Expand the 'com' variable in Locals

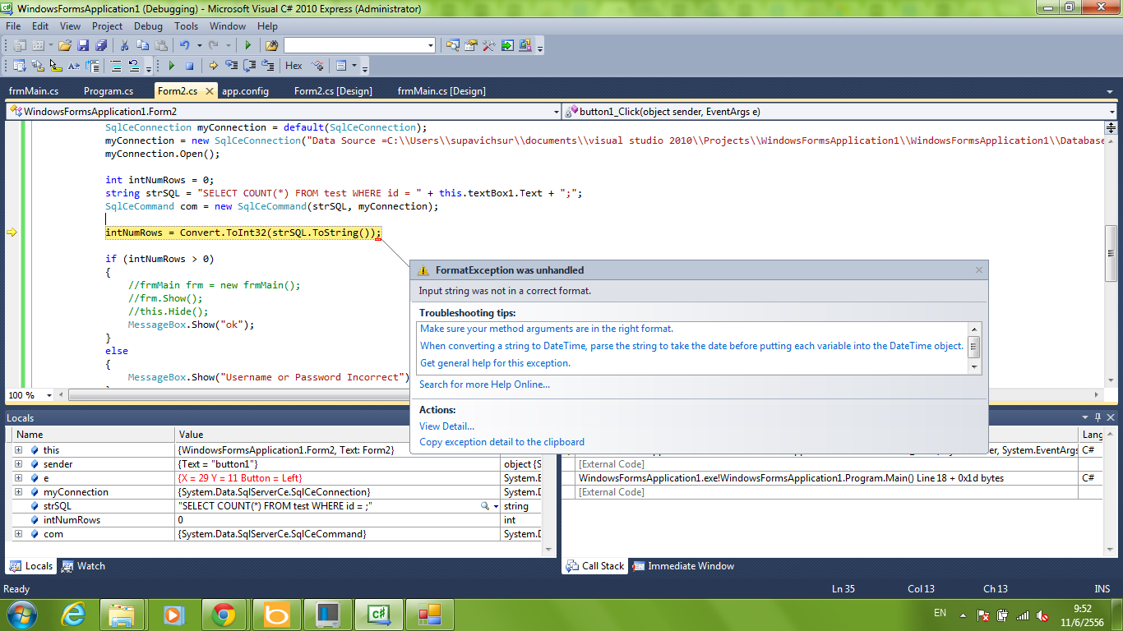(x=18, y=534)
